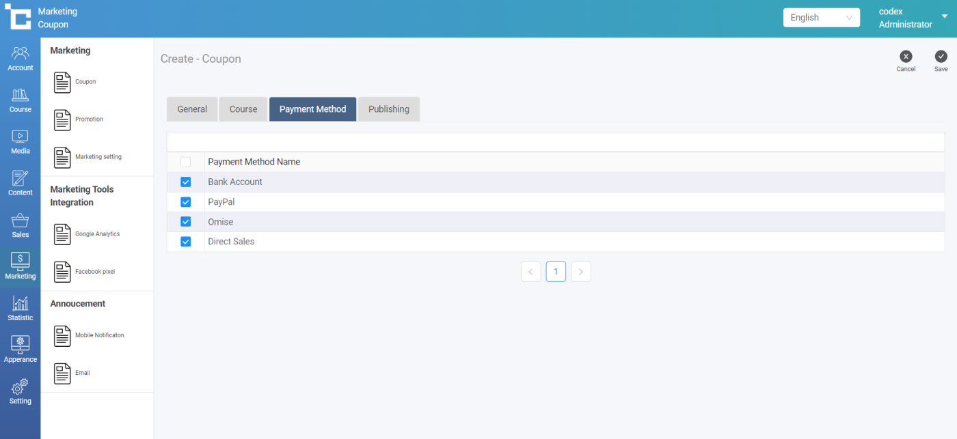The image size is (957, 439).
Task: Select page number 1 in pagination
Action: [556, 272]
